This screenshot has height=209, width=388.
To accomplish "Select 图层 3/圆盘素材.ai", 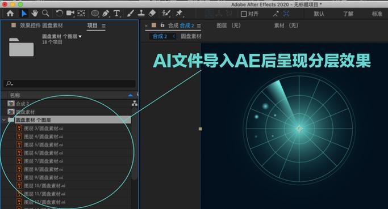I will pos(43,129).
